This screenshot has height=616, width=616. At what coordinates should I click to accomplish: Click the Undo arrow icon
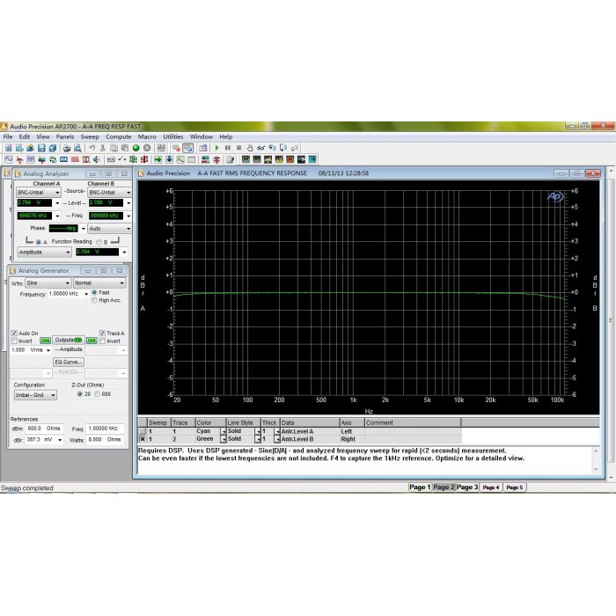coord(92,148)
